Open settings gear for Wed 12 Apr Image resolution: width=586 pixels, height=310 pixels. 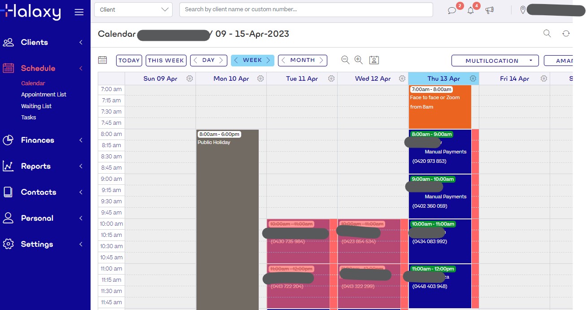402,79
